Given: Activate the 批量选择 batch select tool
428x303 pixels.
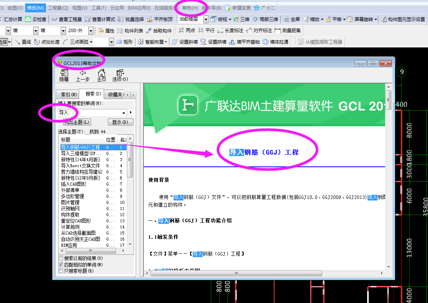Looking at the screenshot, I should coord(131,20).
